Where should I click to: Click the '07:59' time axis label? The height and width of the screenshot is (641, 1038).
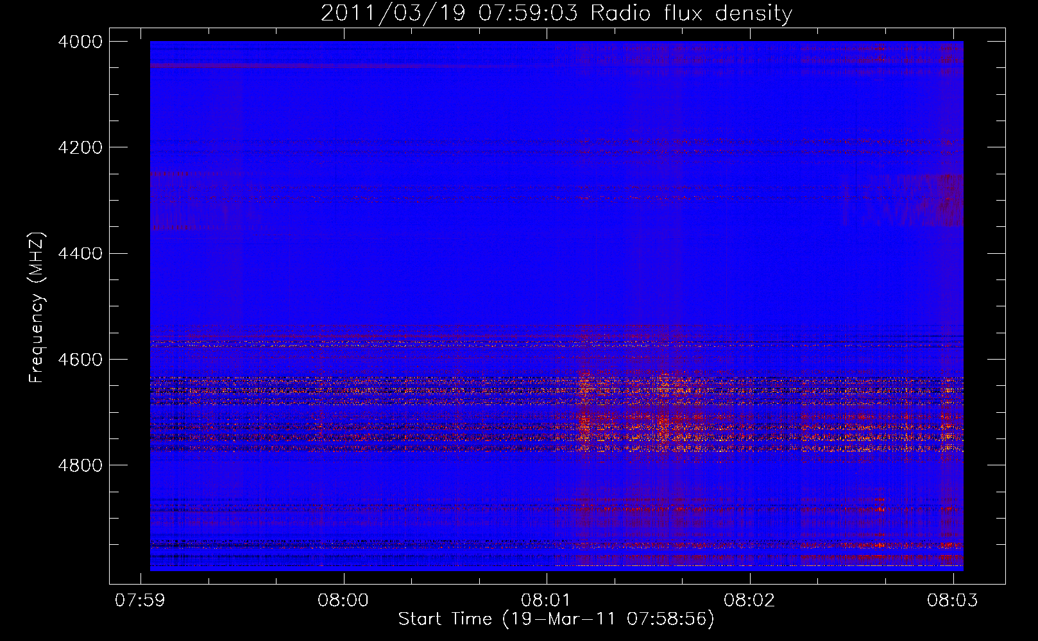pyautogui.click(x=140, y=600)
